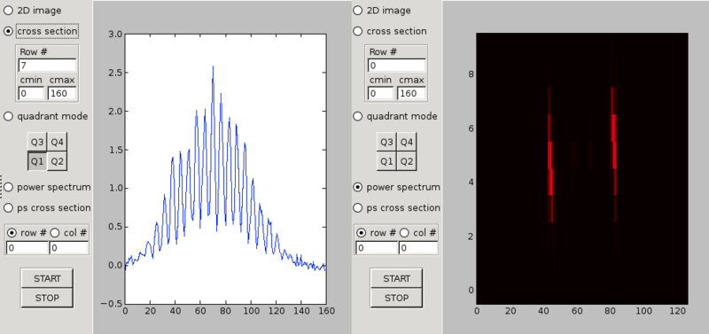
Task: Select 2D image option in left panel
Action: (x=8, y=11)
